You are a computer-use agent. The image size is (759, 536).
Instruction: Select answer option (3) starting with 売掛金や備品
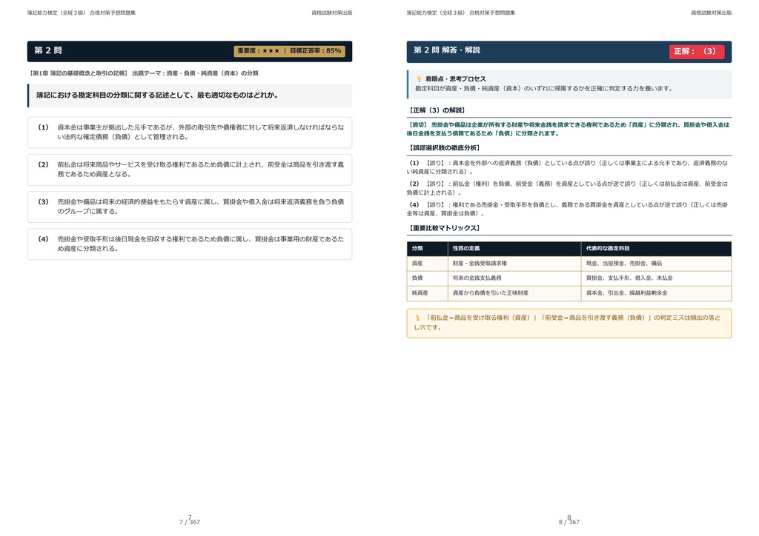tap(190, 207)
